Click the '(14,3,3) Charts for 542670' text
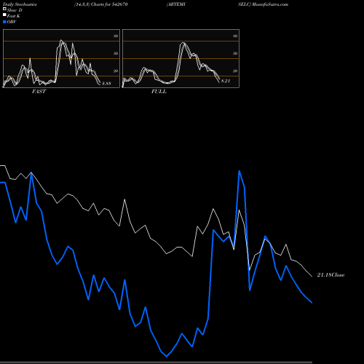Screen dimensions: 364x364 pos(101,4)
